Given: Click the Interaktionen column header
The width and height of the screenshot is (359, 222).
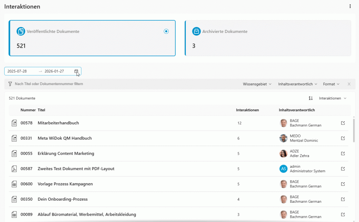Looking at the screenshot, I should tap(248, 110).
